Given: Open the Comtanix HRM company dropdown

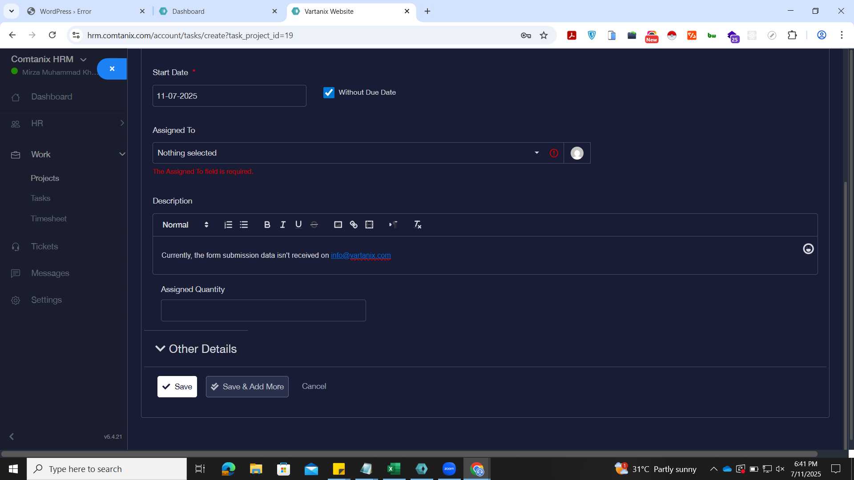Looking at the screenshot, I should coord(49,59).
